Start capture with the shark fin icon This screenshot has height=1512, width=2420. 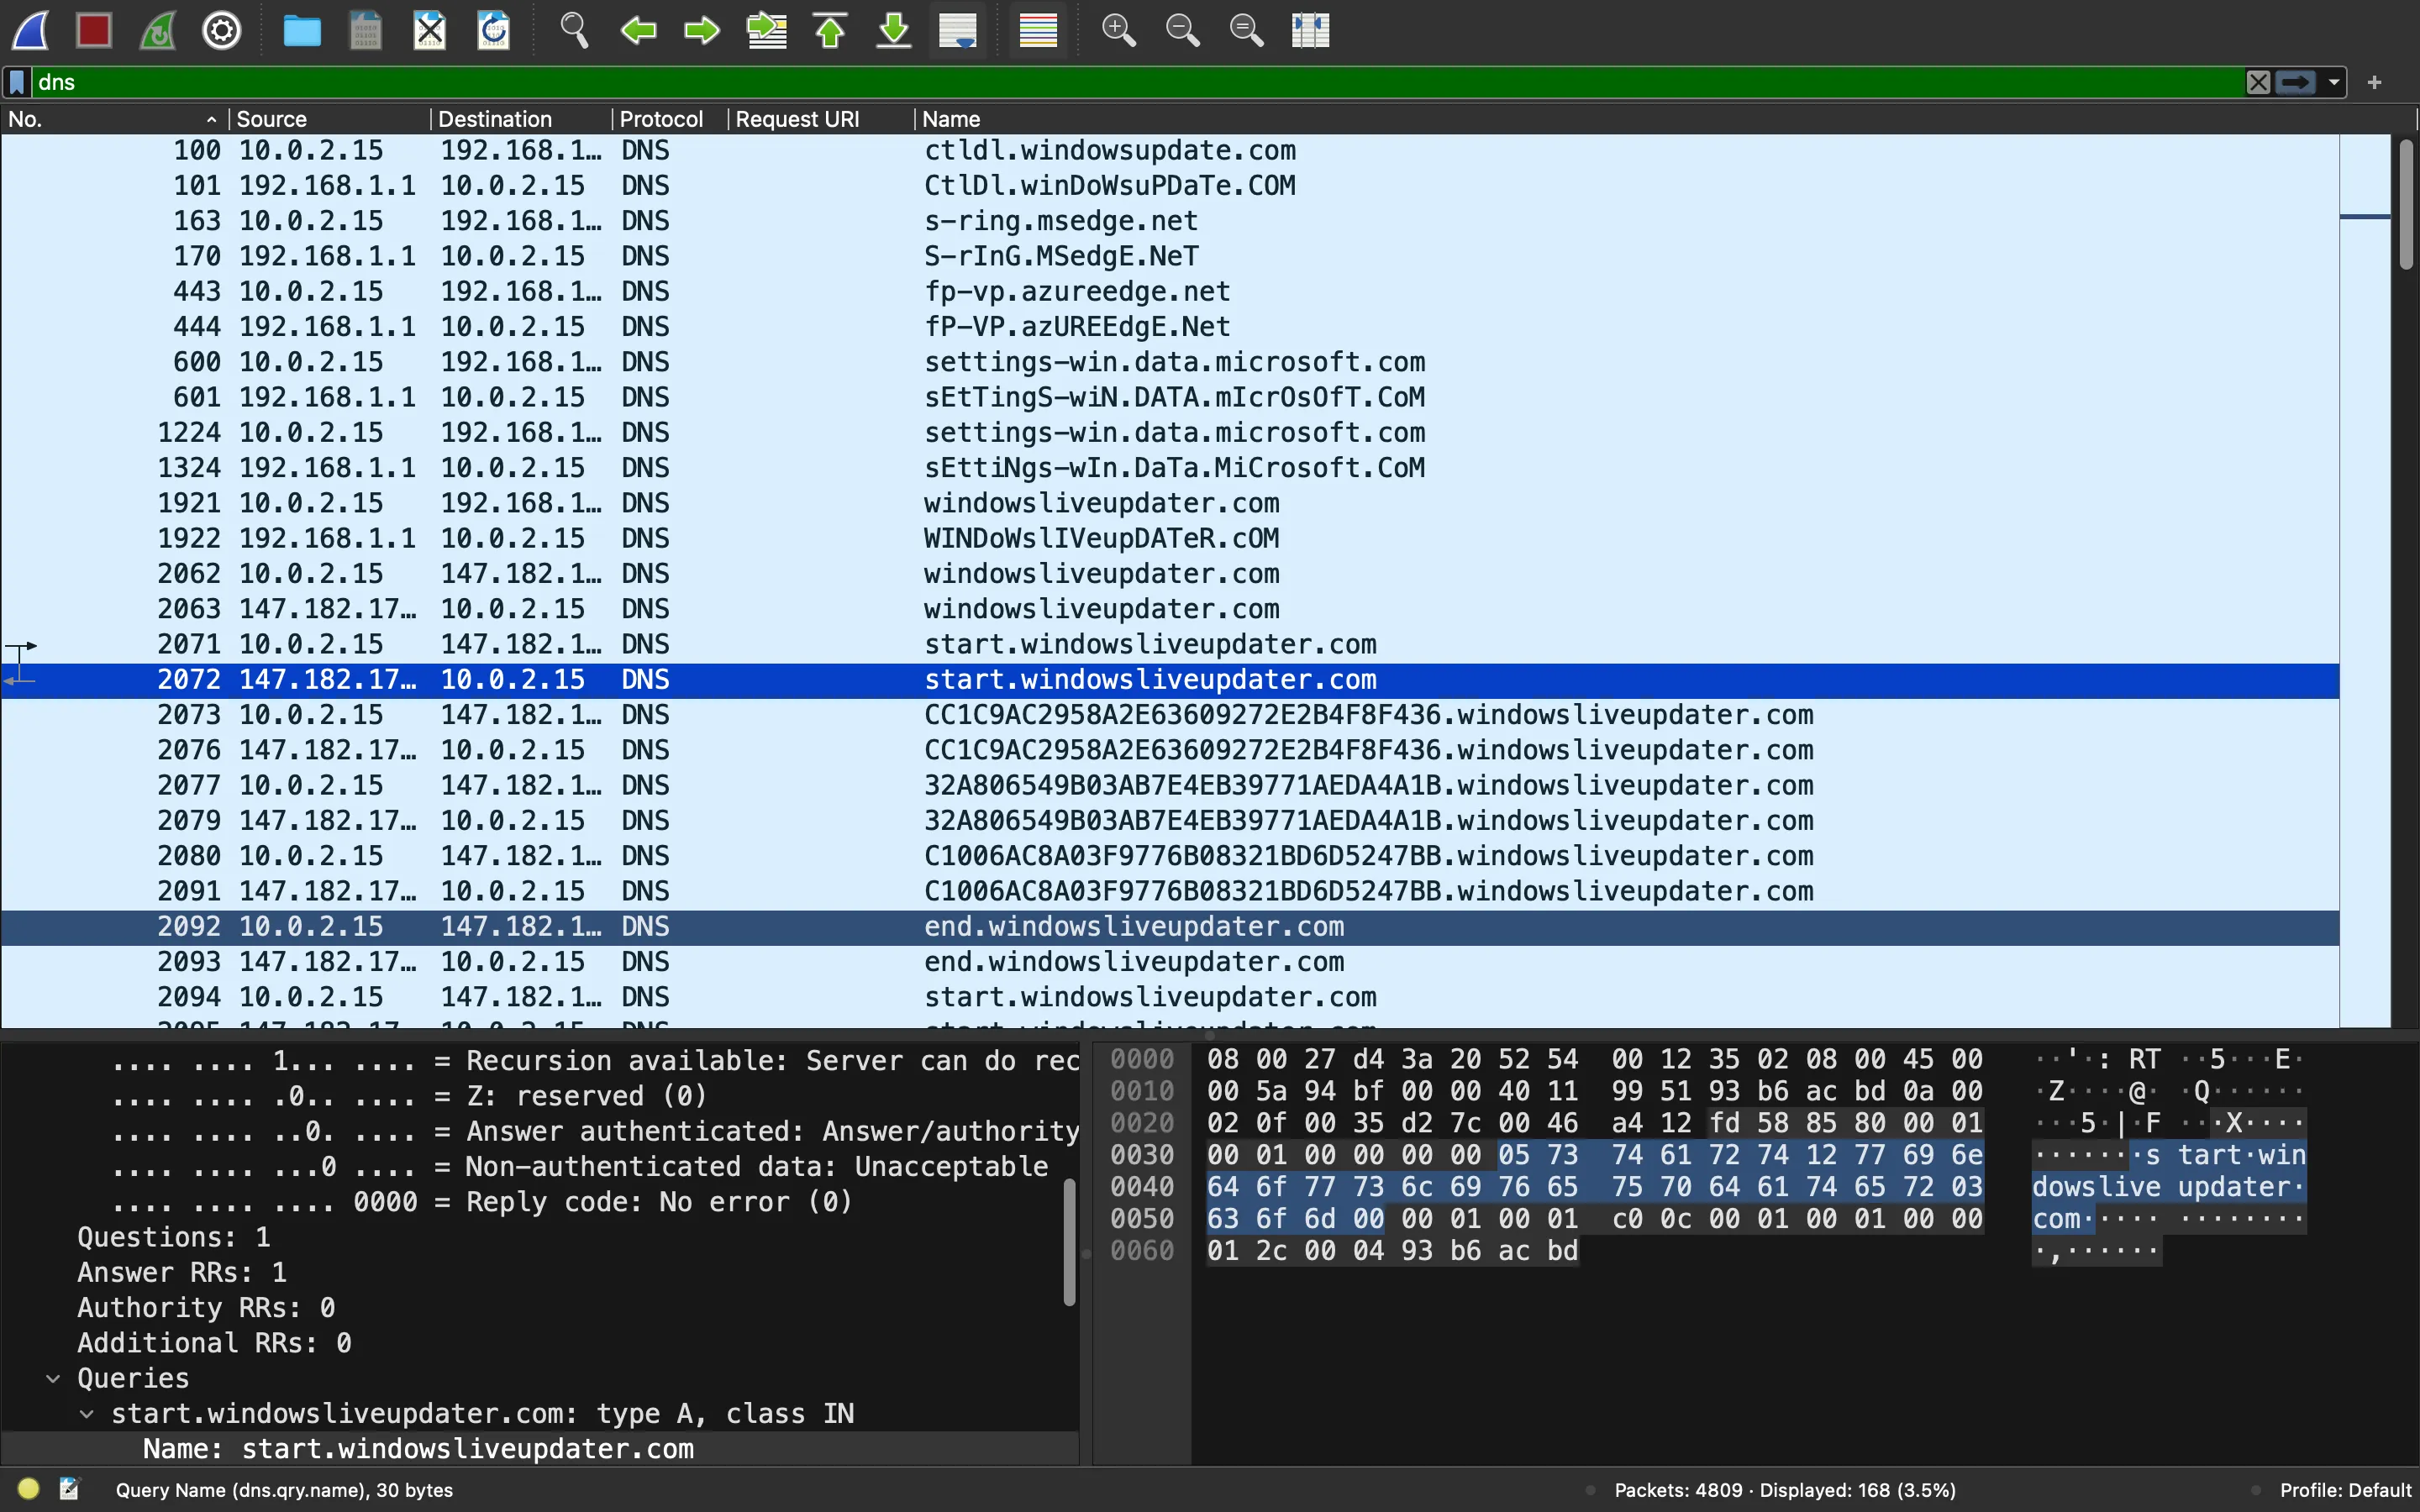[30, 31]
